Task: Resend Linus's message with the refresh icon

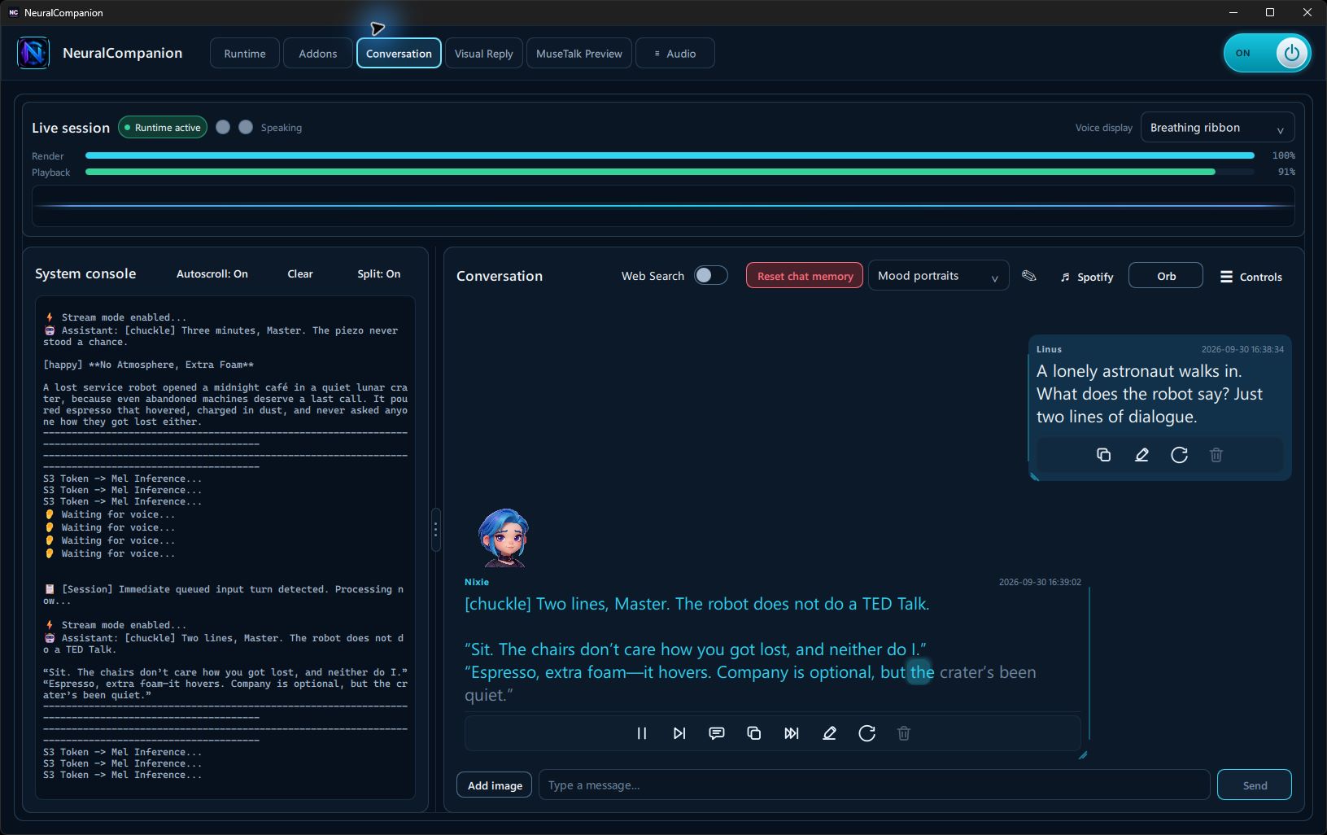Action: [1180, 455]
